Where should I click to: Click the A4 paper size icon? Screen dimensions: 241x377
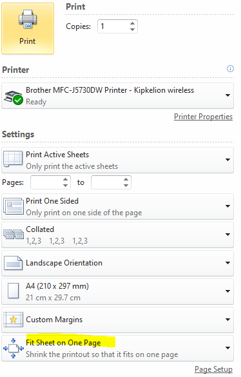click(14, 291)
